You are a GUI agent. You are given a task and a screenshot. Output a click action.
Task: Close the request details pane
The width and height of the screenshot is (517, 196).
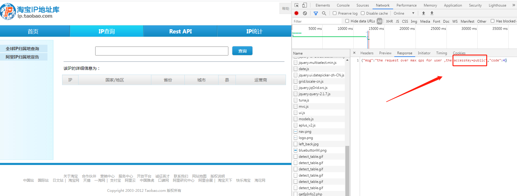pos(354,53)
